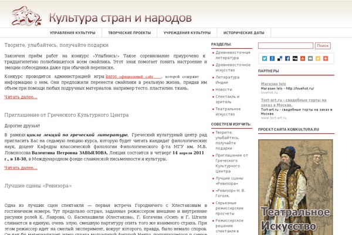The width and height of the screenshot is (352, 235).
Task: Share the page on Facebook
Action: (x=287, y=59)
